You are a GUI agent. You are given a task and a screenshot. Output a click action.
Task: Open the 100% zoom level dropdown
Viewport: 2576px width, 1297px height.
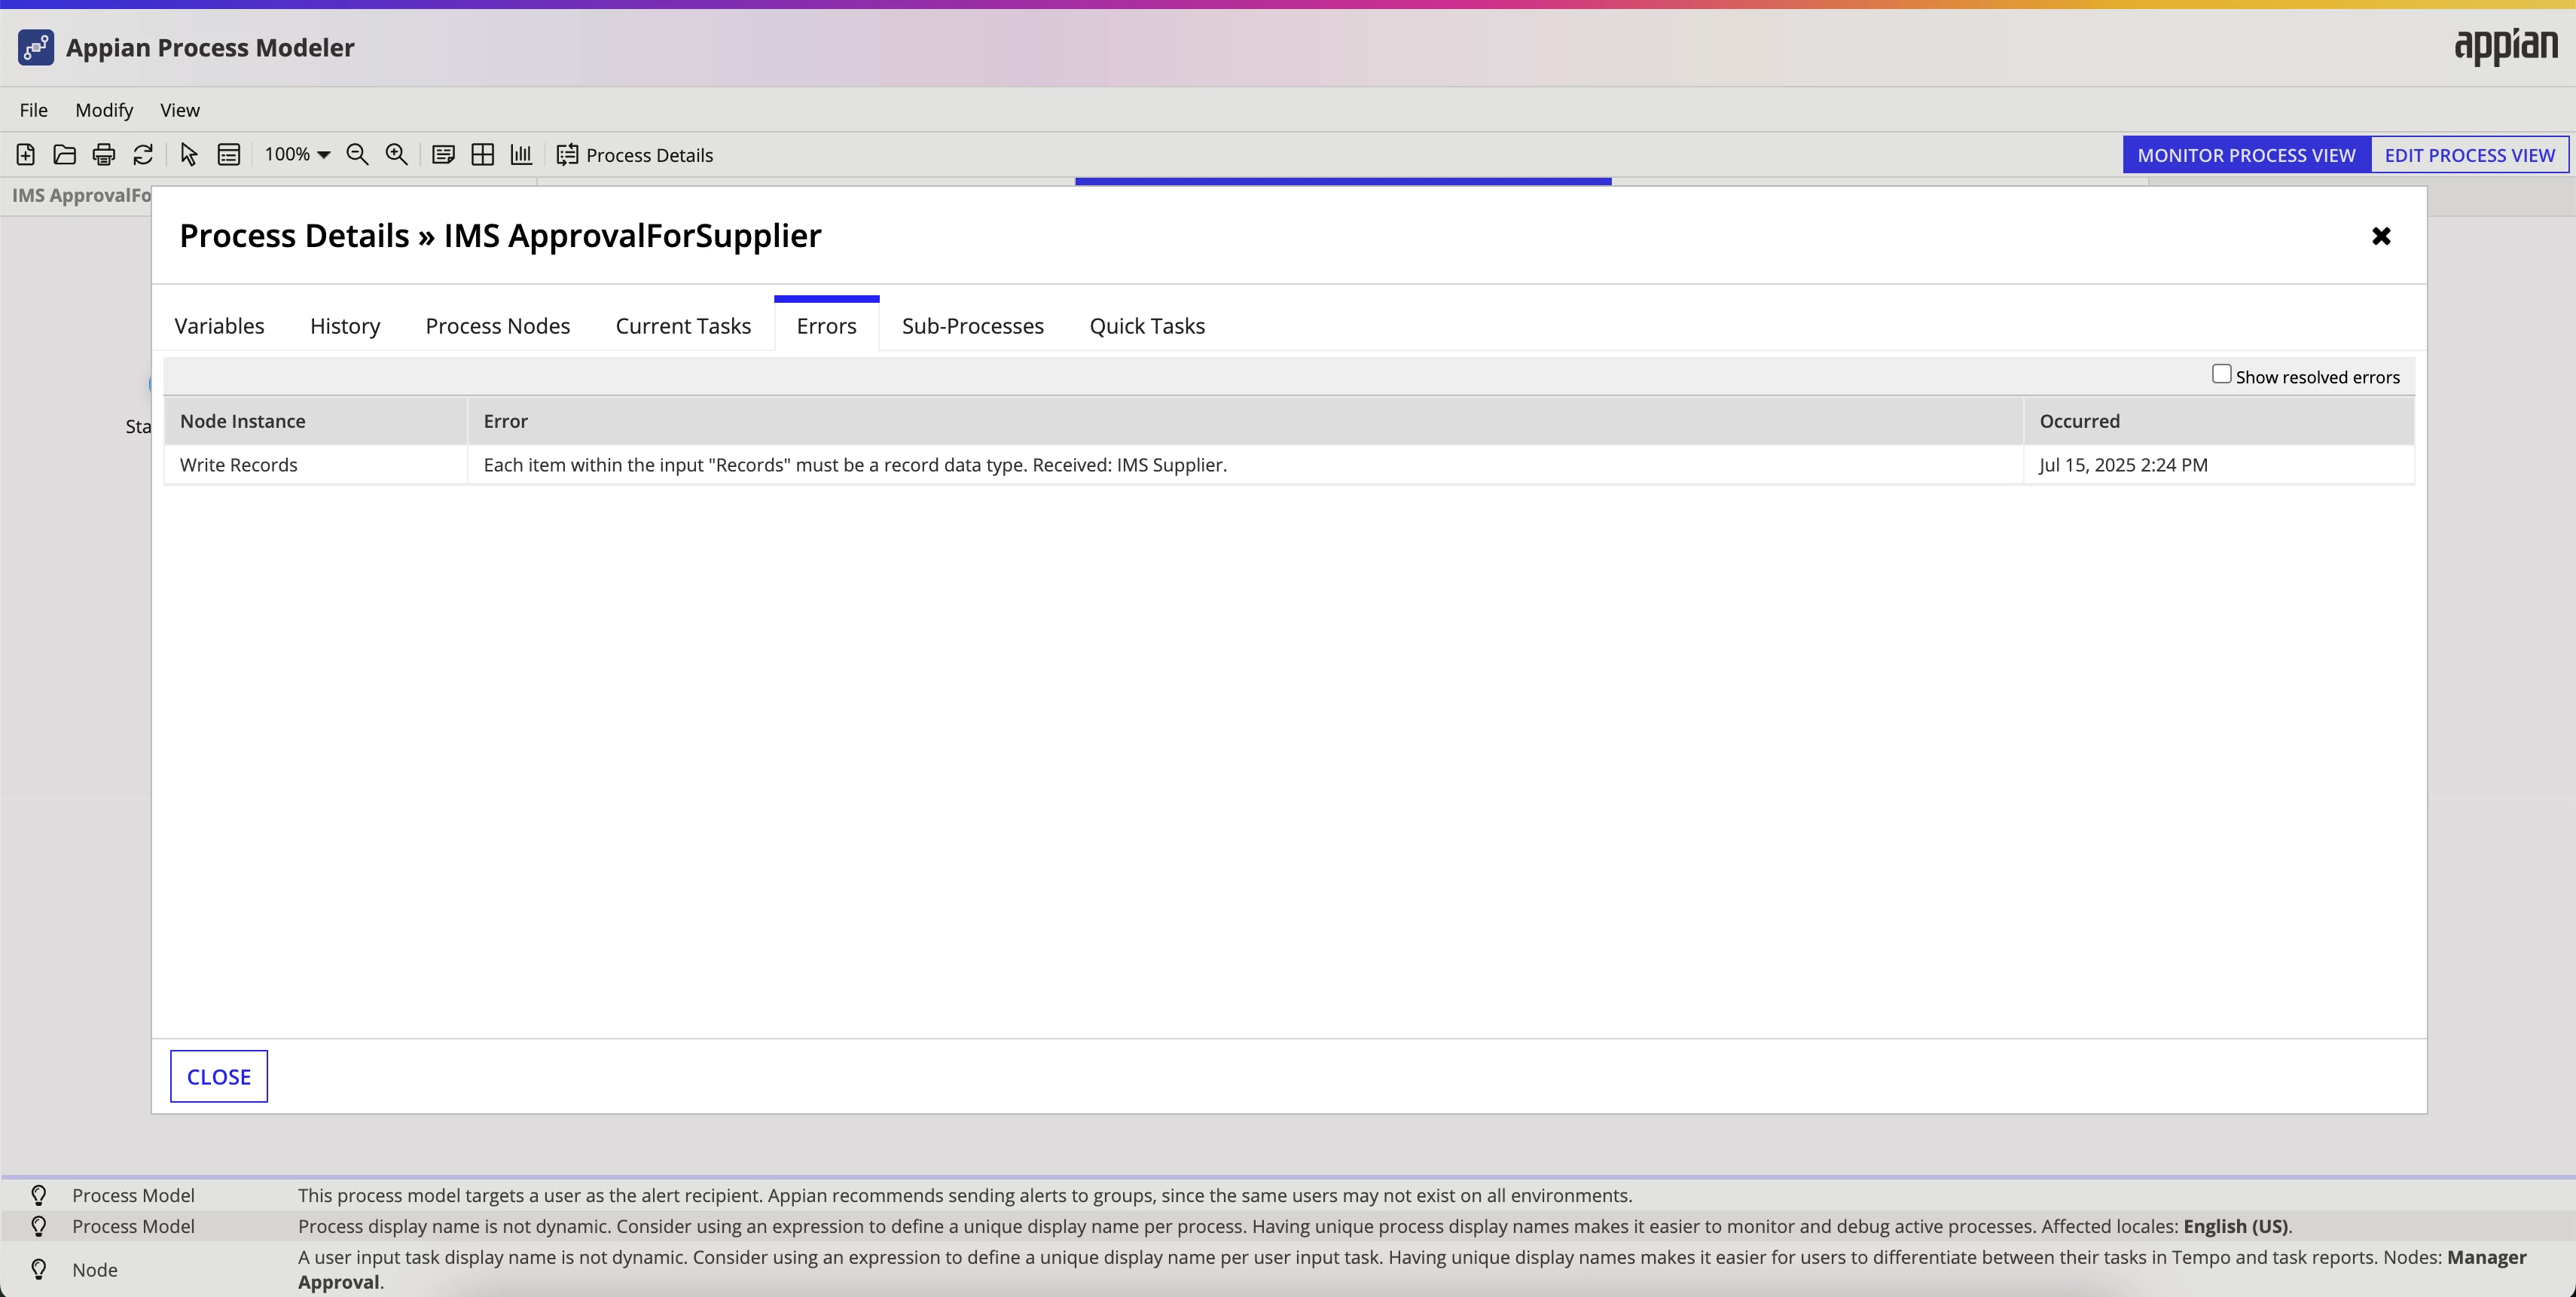pos(297,155)
